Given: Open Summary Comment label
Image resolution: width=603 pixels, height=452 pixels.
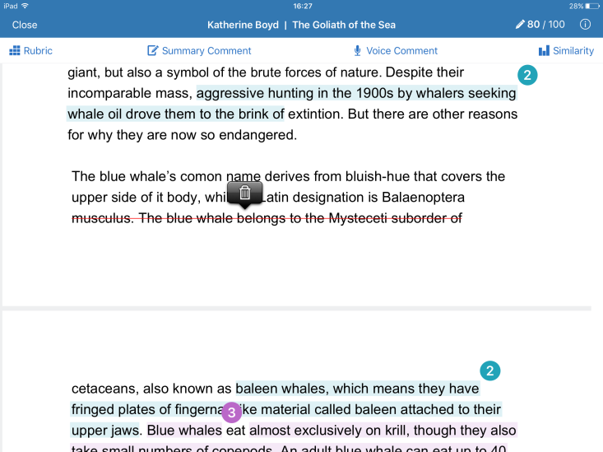Looking at the screenshot, I should click(x=206, y=51).
